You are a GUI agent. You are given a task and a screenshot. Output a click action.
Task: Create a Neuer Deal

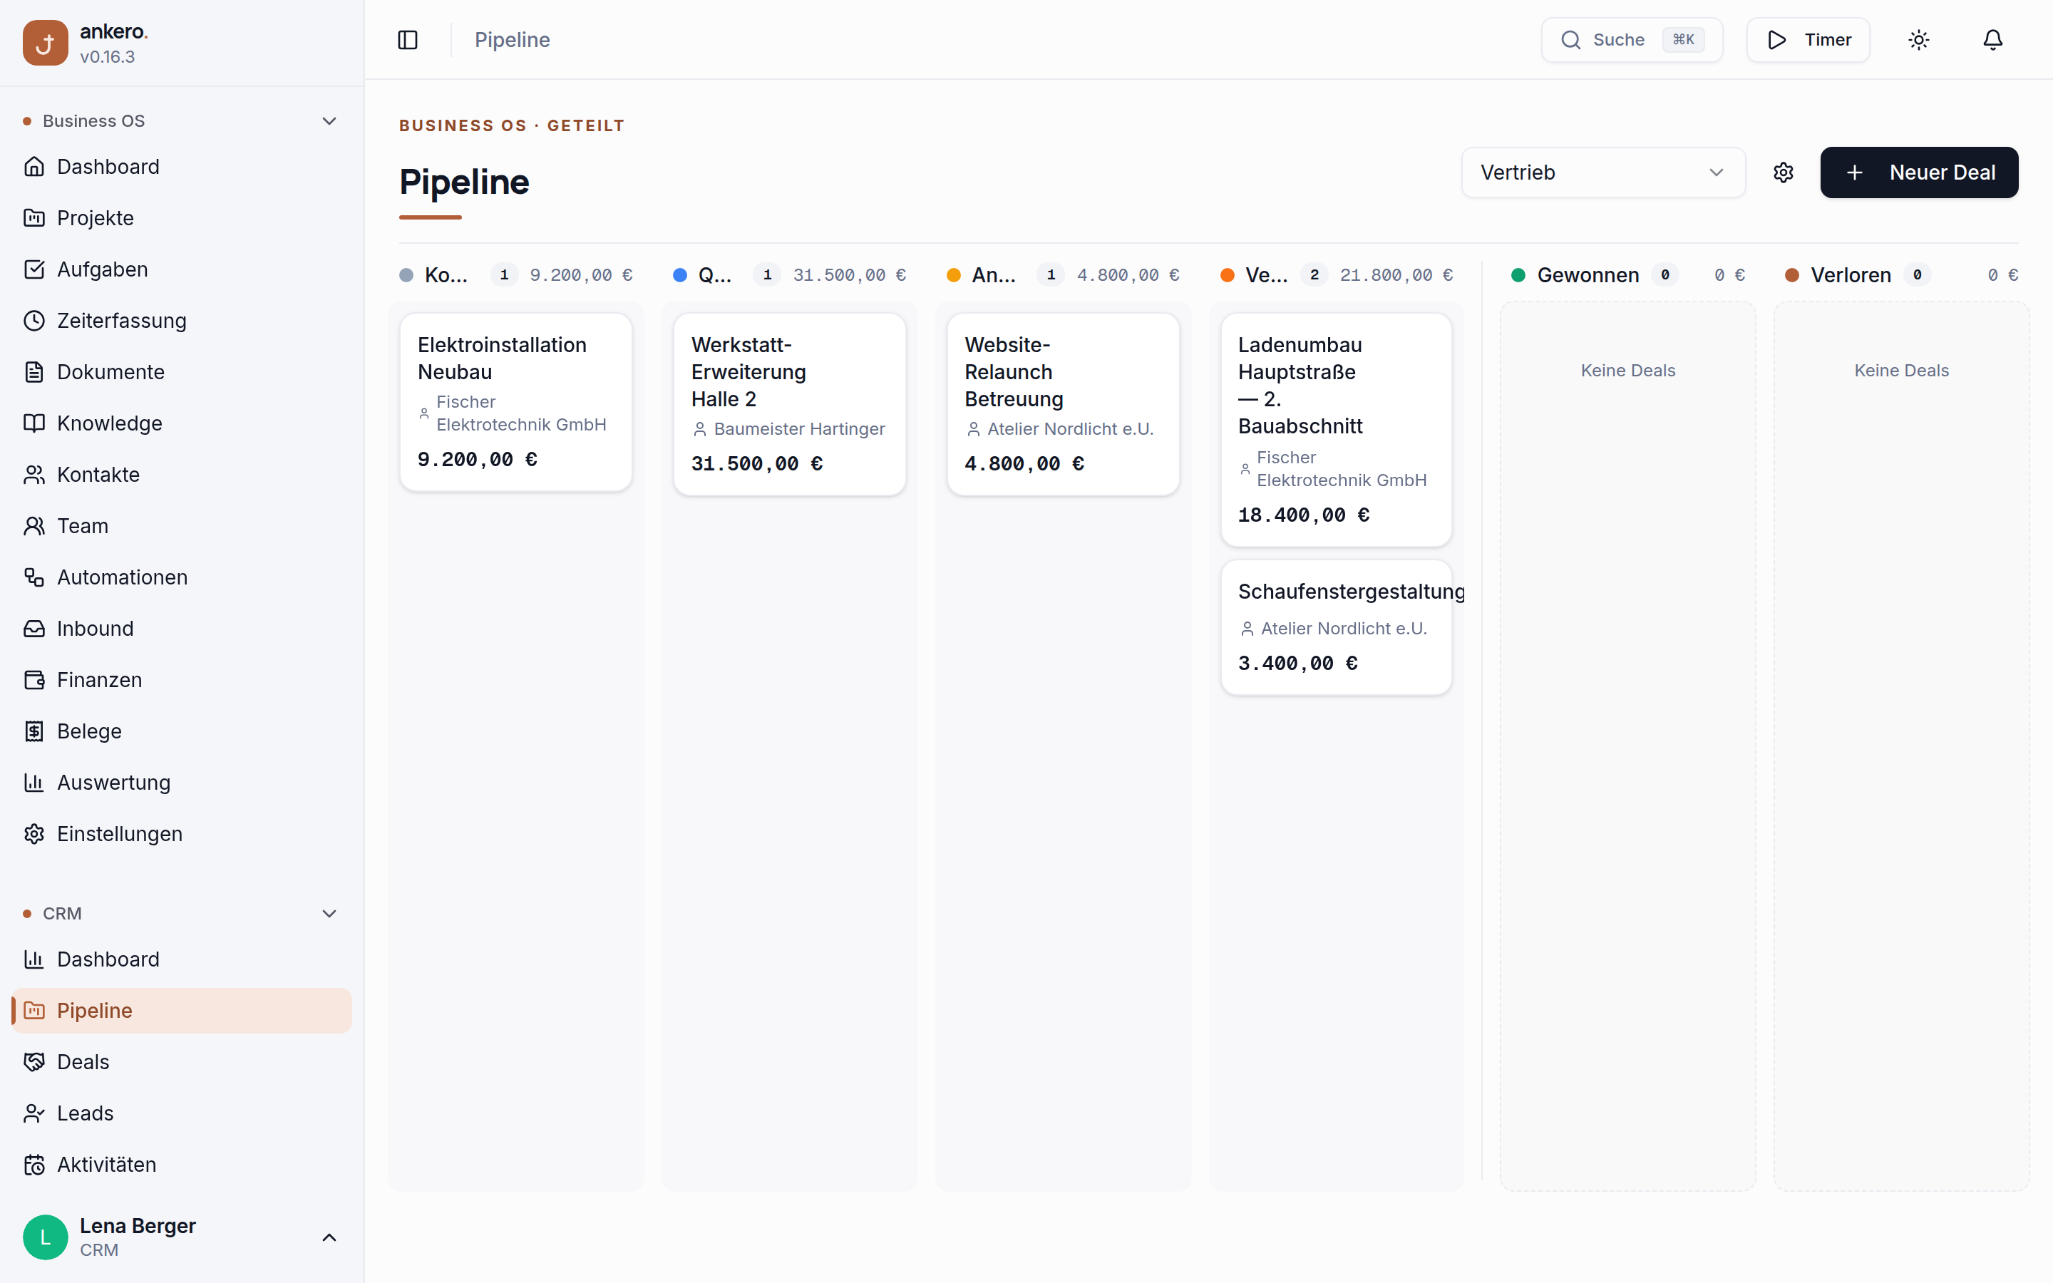coord(1919,172)
